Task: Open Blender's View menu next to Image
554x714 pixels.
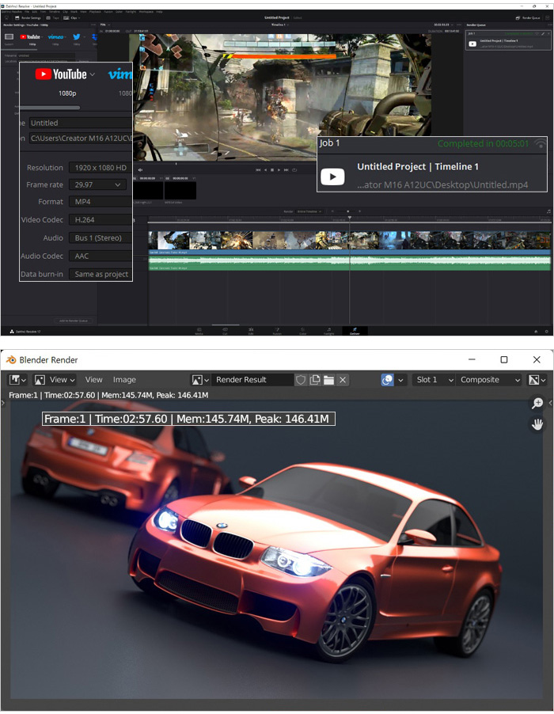Action: coord(93,380)
